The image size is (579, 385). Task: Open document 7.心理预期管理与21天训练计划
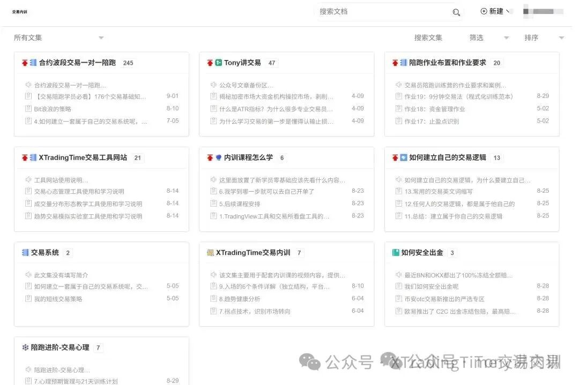coord(76,381)
